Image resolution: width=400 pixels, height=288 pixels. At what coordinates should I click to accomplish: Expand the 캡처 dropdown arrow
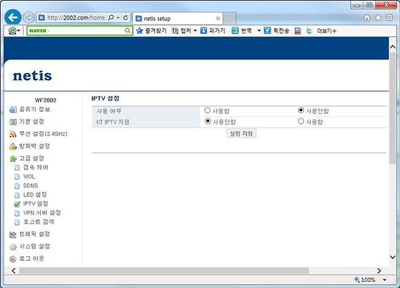coord(195,31)
